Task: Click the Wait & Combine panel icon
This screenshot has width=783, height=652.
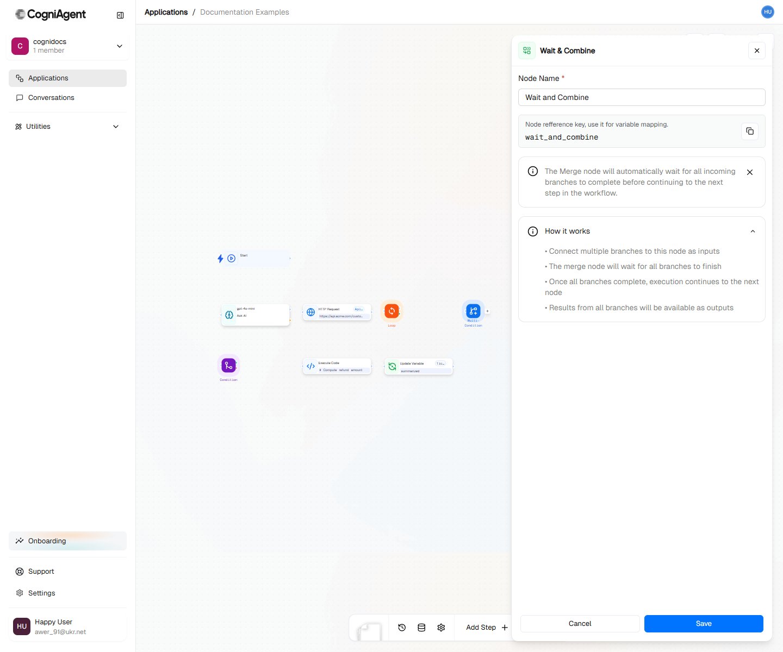Action: pyautogui.click(x=527, y=51)
